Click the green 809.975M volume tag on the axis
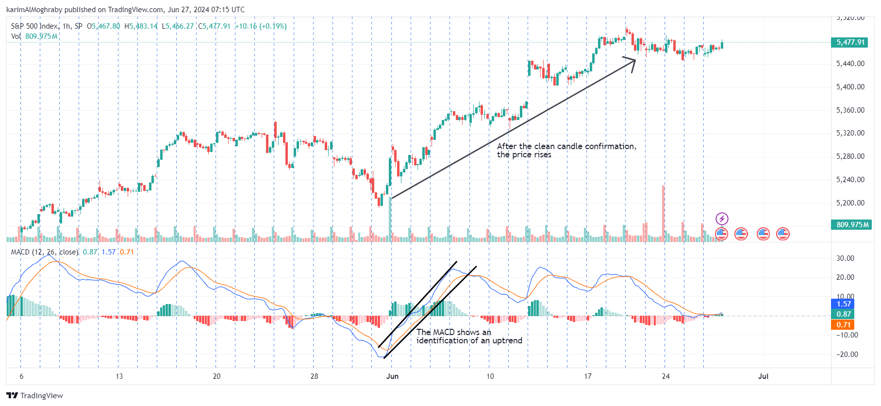The width and height of the screenshot is (881, 406). pyautogui.click(x=852, y=225)
